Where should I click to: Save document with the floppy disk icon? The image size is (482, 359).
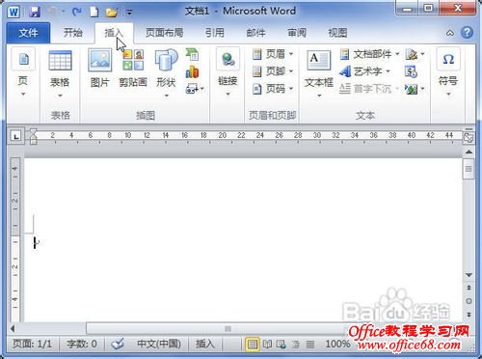(x=35, y=13)
